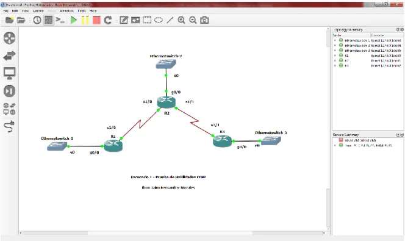Reload all nodes
Image resolution: width=405 pixels, height=241 pixels.
[108, 20]
